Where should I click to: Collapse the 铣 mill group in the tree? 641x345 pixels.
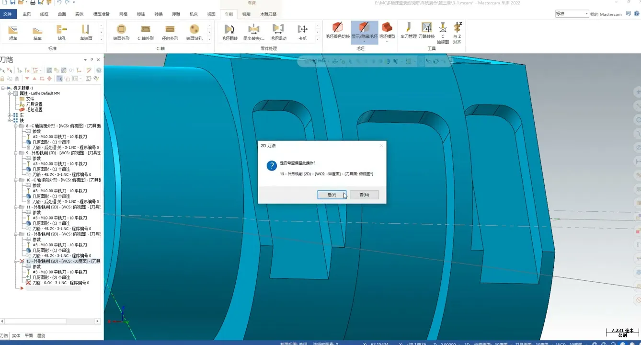(x=10, y=121)
